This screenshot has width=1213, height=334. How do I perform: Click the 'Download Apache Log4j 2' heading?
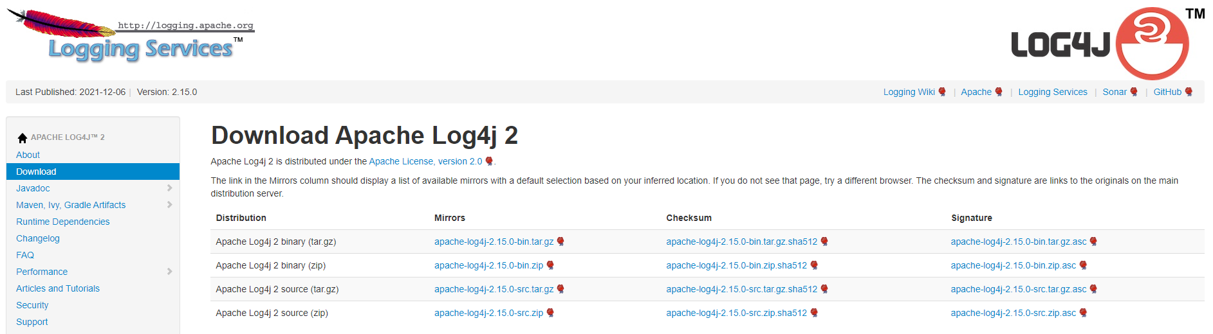[364, 136]
